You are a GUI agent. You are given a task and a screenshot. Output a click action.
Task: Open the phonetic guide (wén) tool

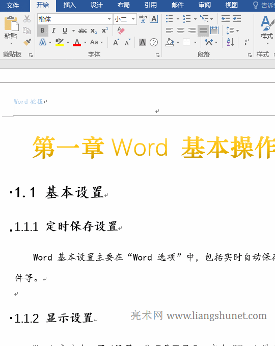click(x=143, y=19)
